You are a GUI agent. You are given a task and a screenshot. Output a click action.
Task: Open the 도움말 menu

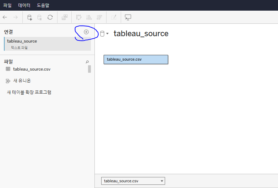click(43, 5)
